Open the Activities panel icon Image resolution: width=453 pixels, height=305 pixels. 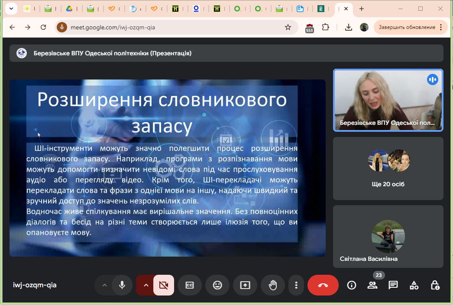coord(414,285)
